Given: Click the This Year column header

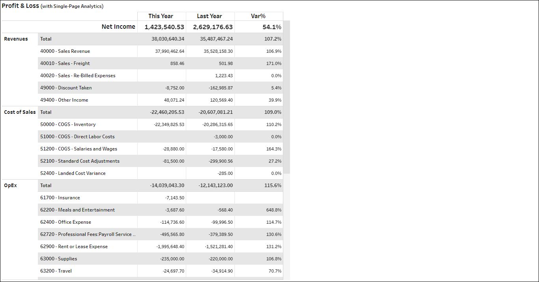Looking at the screenshot, I should 161,16.
